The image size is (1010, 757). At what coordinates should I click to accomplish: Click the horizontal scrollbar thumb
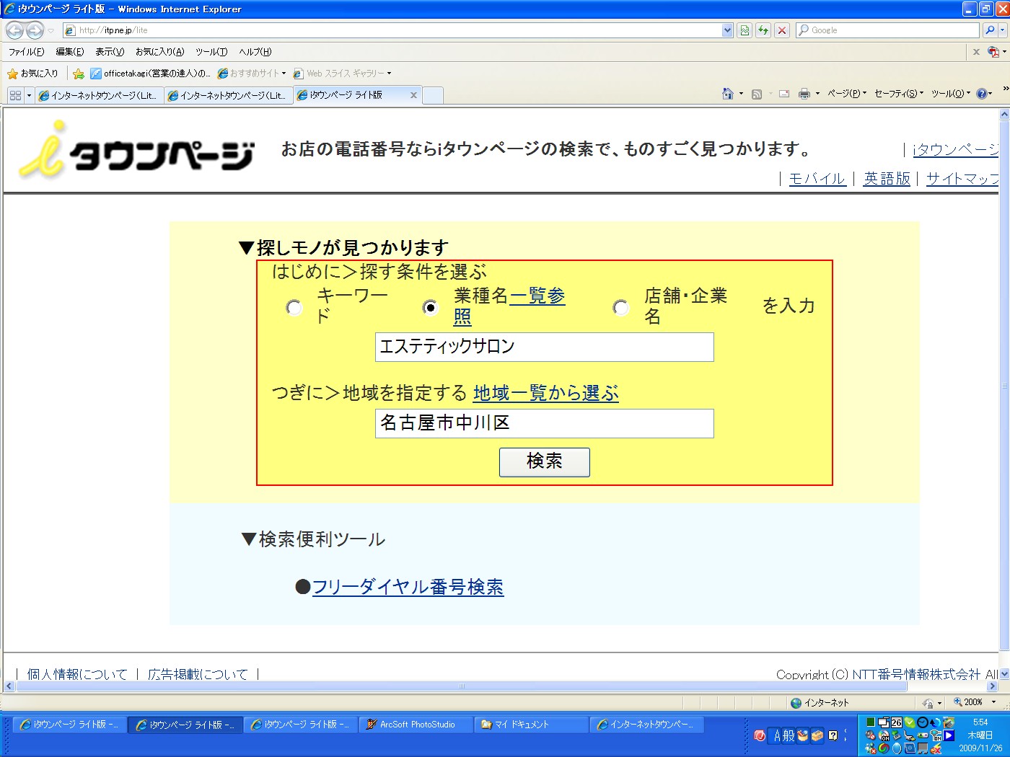pos(462,686)
